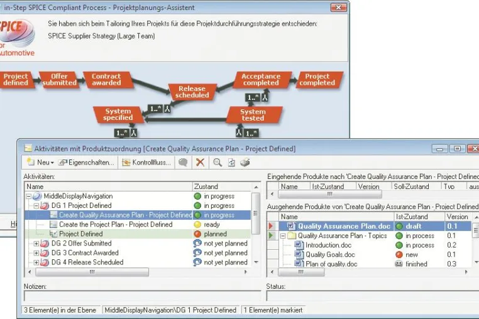
Task: Open Eigenschaften properties from the toolbar
Action: pyautogui.click(x=87, y=163)
